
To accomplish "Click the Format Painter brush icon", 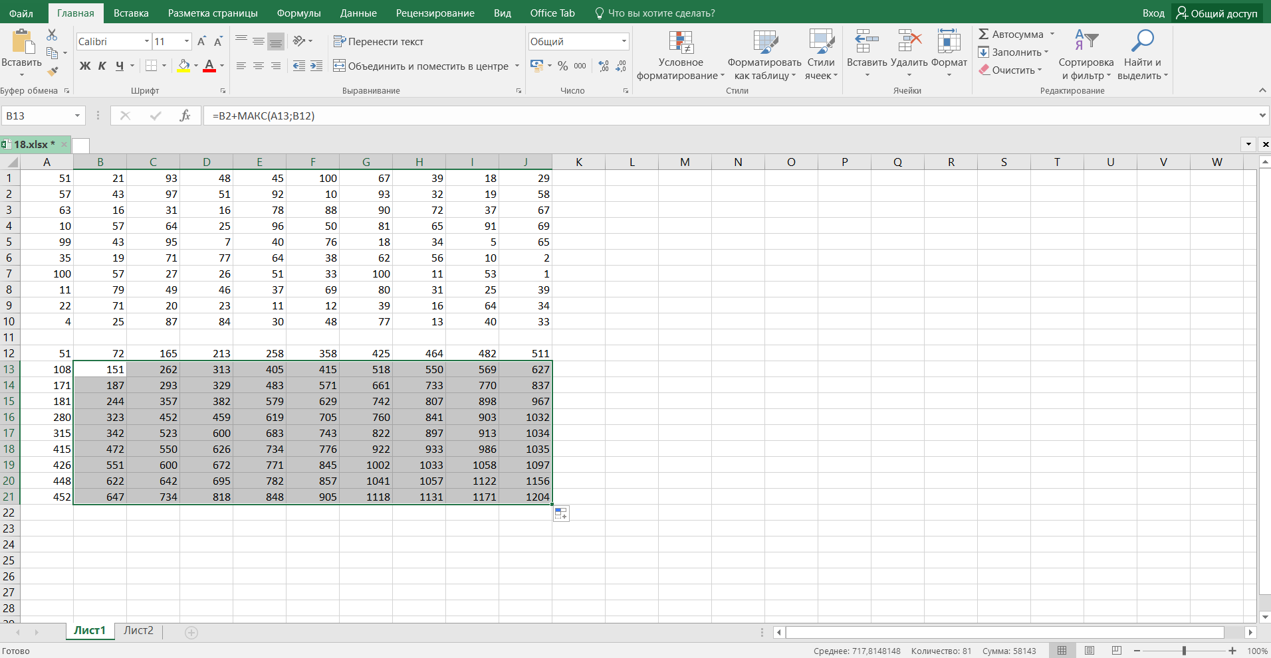I will [x=52, y=70].
